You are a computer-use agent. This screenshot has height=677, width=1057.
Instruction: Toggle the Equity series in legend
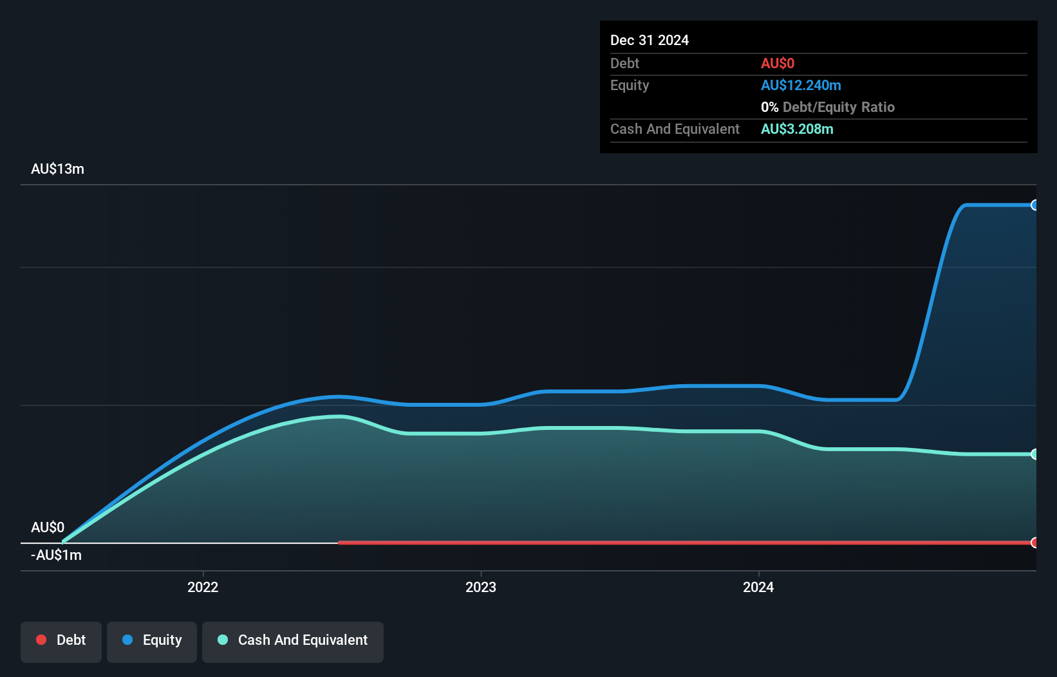152,642
